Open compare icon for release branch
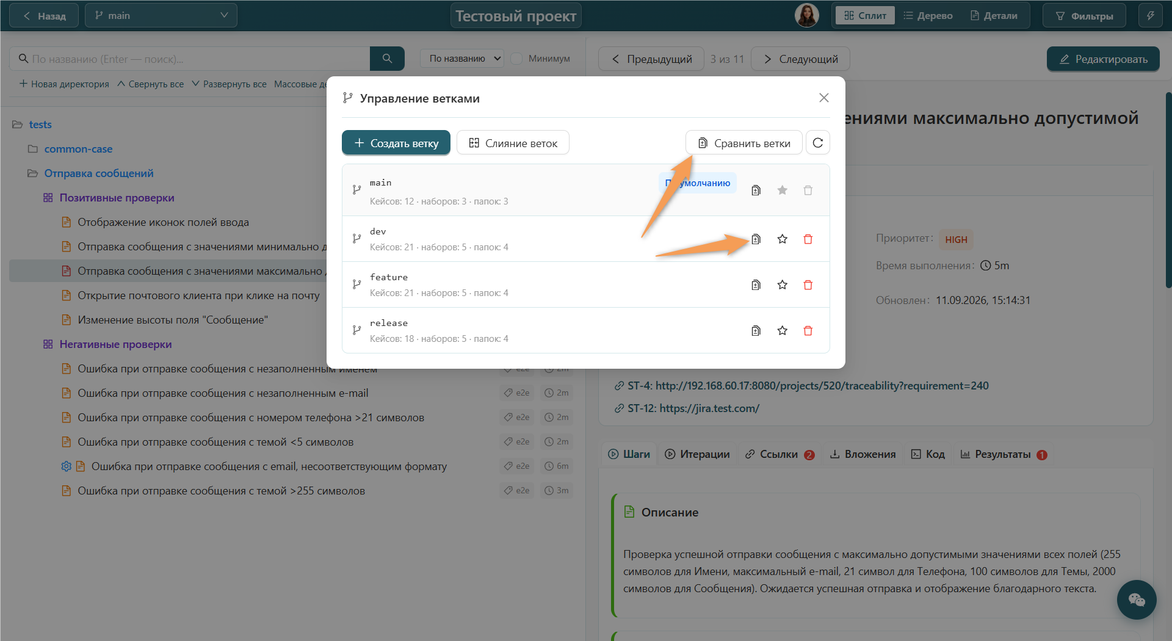1172x641 pixels. [x=756, y=331]
